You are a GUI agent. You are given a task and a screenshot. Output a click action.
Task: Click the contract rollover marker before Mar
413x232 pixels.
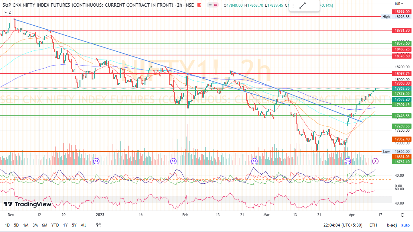point(254,161)
